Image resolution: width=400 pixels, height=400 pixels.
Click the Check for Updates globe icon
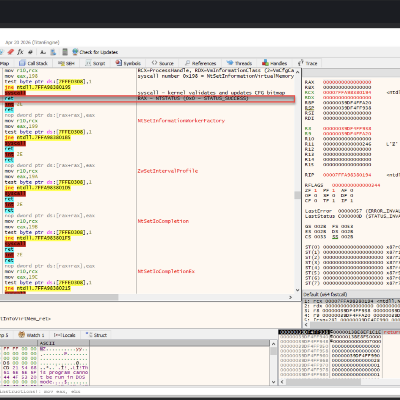point(75,52)
